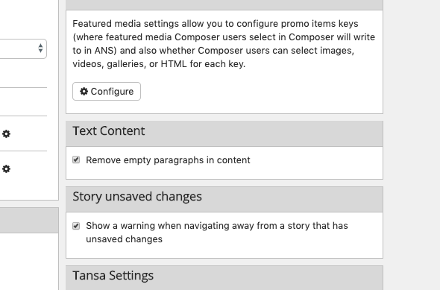This screenshot has width=440, height=290.
Task: Toggle the unsaved changes warning checkbox
Action: click(76, 226)
